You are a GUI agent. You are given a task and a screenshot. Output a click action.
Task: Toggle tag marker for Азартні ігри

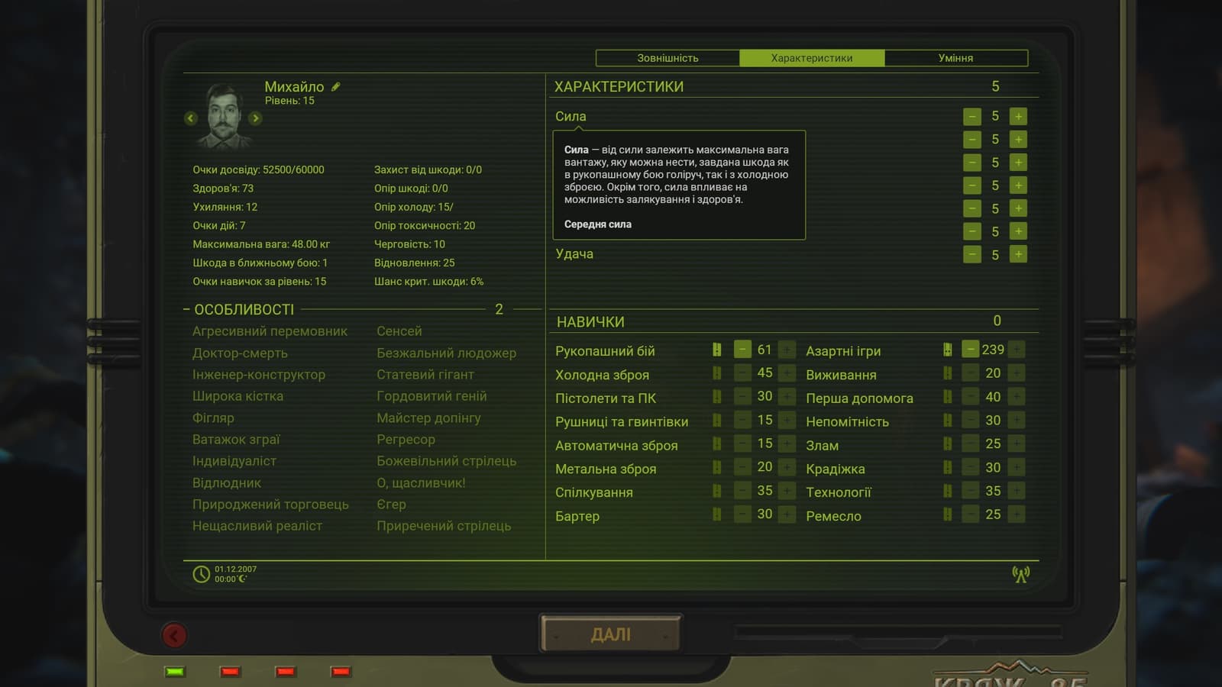[x=947, y=350]
